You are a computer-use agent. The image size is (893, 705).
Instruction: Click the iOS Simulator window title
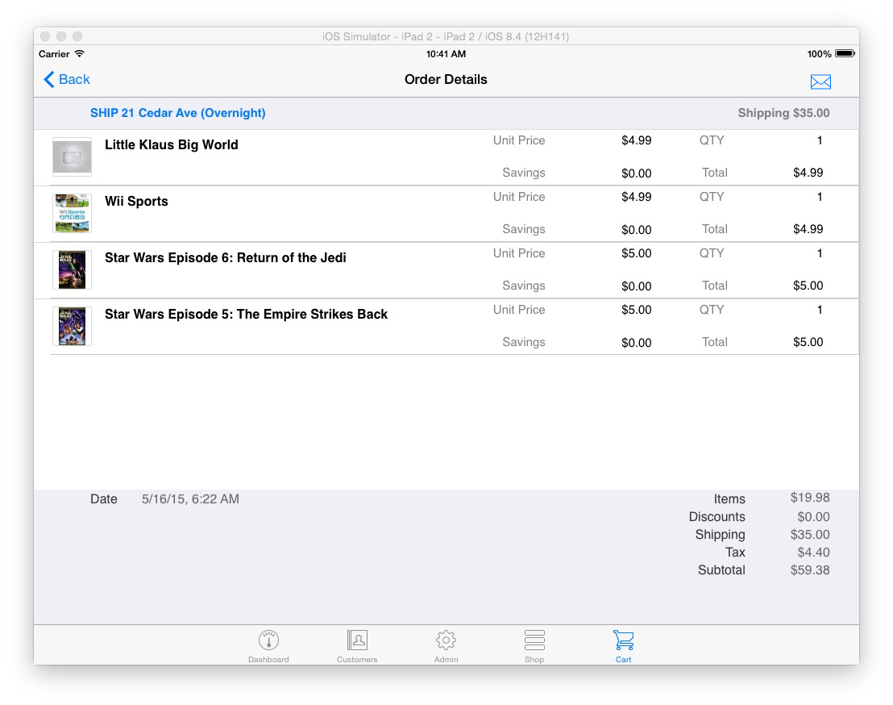(x=446, y=36)
